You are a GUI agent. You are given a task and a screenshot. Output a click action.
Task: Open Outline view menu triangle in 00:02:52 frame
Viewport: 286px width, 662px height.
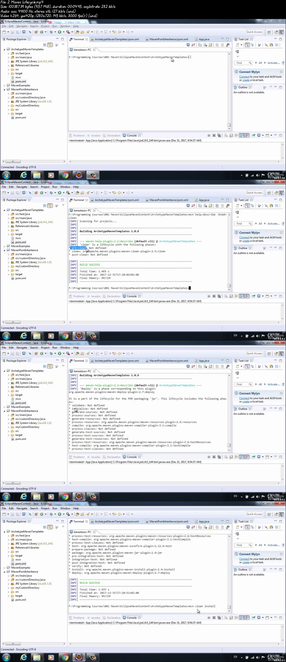271,408
